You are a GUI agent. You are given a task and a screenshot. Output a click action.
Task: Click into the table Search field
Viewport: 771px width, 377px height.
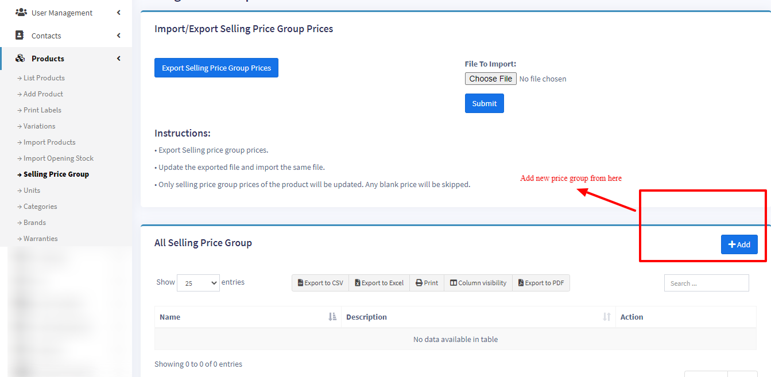coord(706,283)
